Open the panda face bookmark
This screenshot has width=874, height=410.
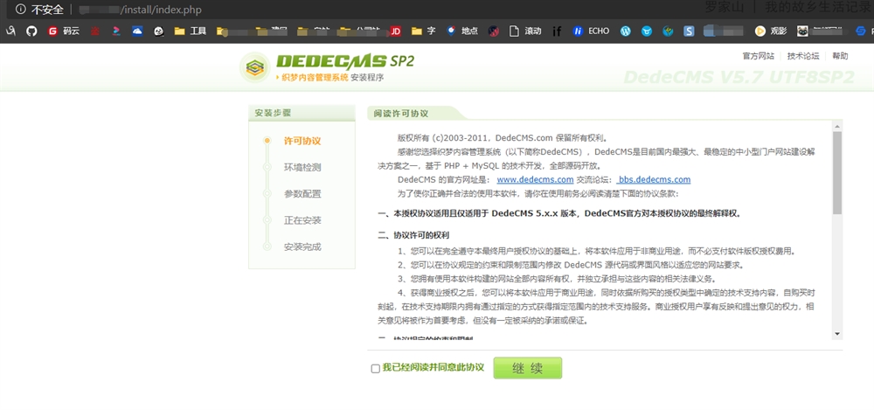click(159, 31)
